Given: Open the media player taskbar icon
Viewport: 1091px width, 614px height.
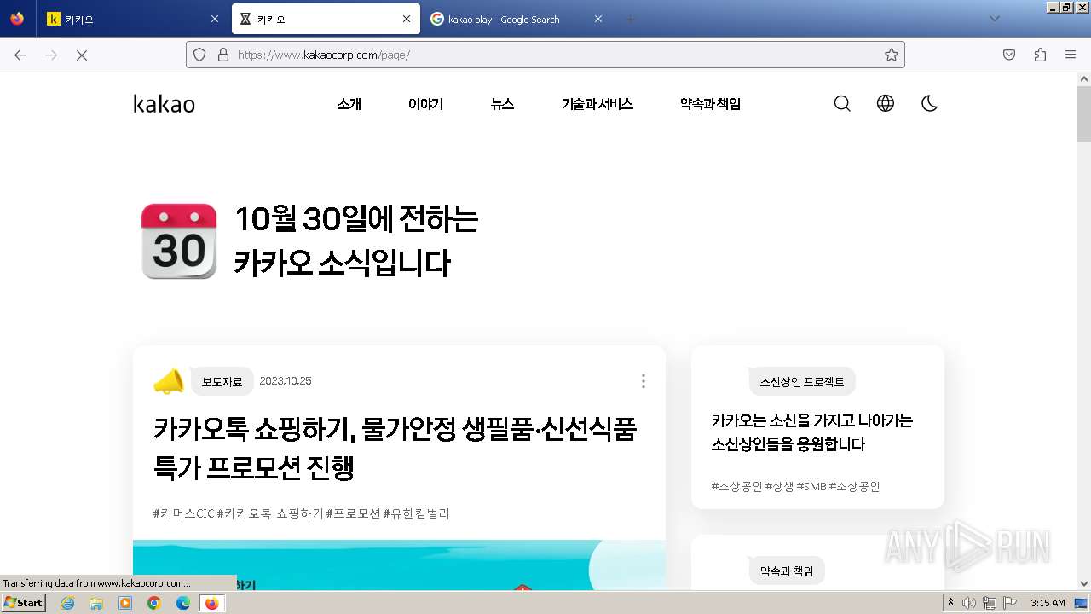Looking at the screenshot, I should coord(125,603).
